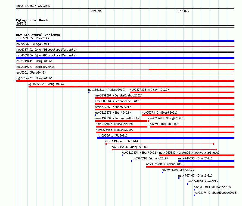Select nsv3365005 (Audano2019) label
This screenshot has width=242, height=206.
[x=114, y=124]
